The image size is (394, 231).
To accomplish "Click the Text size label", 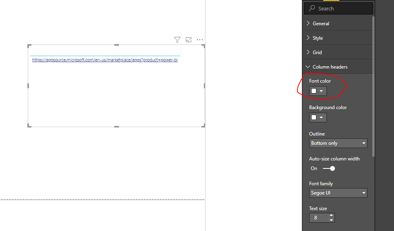I will [x=318, y=209].
